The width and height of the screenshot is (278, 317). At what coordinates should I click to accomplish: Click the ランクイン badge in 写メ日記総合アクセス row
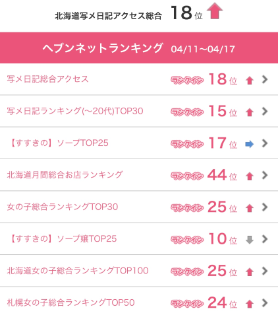click(187, 80)
